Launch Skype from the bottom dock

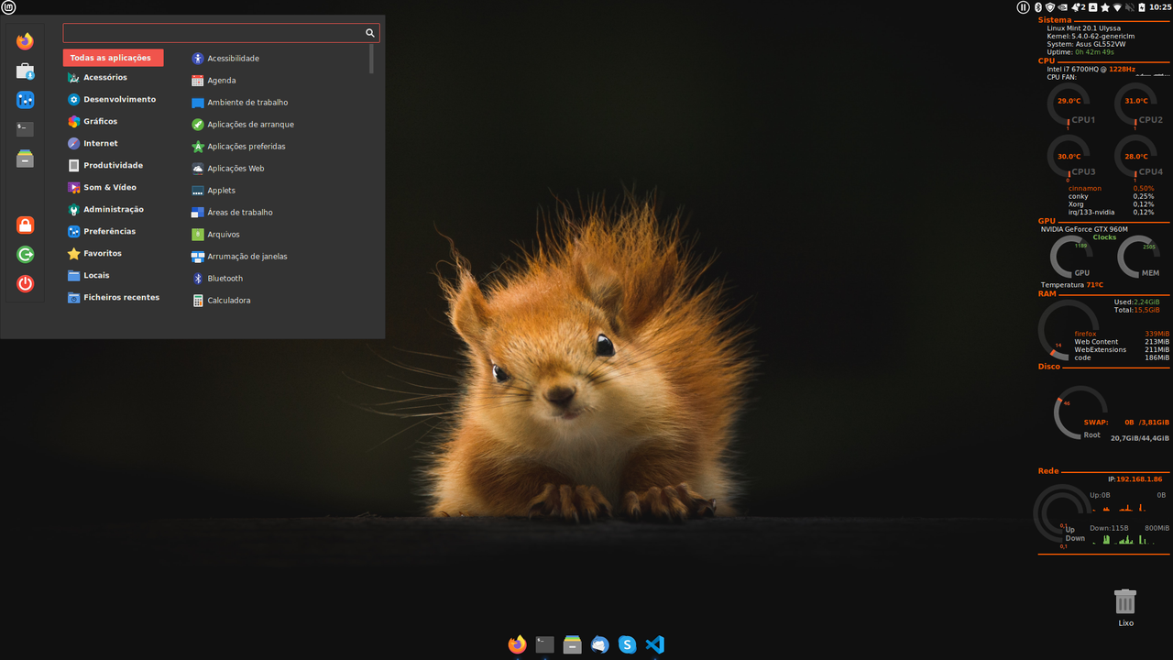628,644
